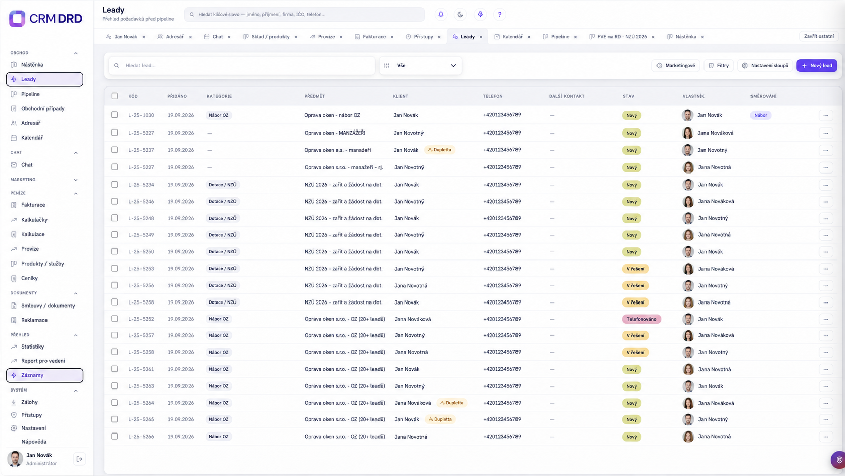Click the purple lightbulb icon in the header
The width and height of the screenshot is (845, 476).
[x=480, y=14]
